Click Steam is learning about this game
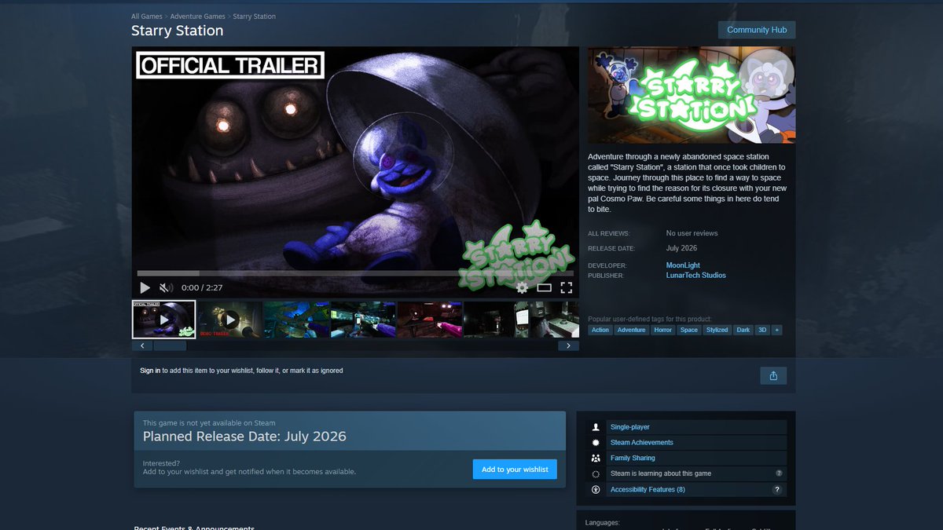 661,473
